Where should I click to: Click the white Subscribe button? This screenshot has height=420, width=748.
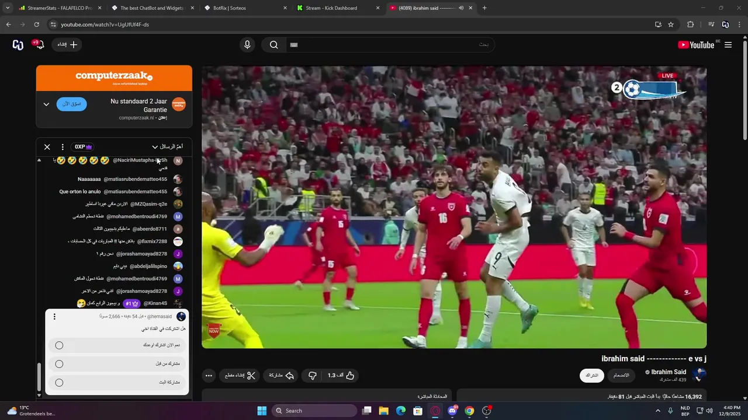tap(592, 376)
